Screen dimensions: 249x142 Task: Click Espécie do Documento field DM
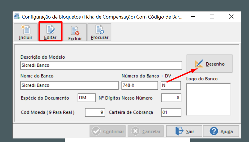coord(87,98)
